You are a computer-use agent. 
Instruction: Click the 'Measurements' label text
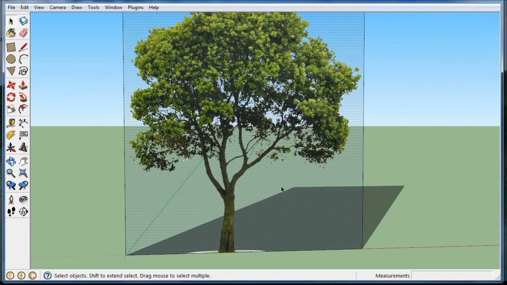[x=393, y=275]
